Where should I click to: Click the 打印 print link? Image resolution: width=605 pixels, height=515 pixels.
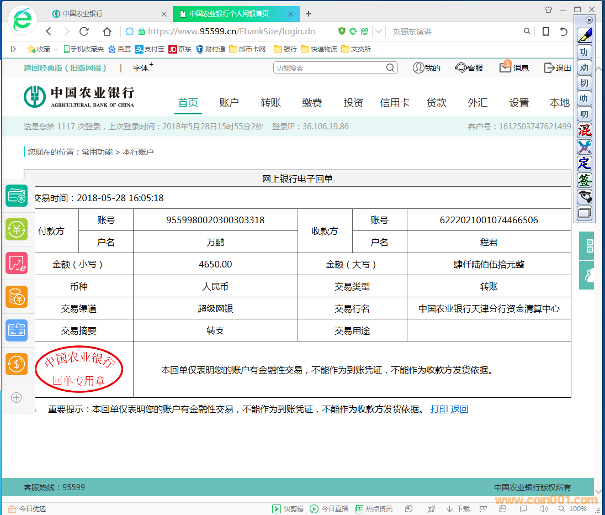pos(439,409)
